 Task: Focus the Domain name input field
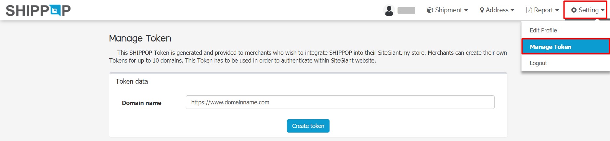[340, 102]
